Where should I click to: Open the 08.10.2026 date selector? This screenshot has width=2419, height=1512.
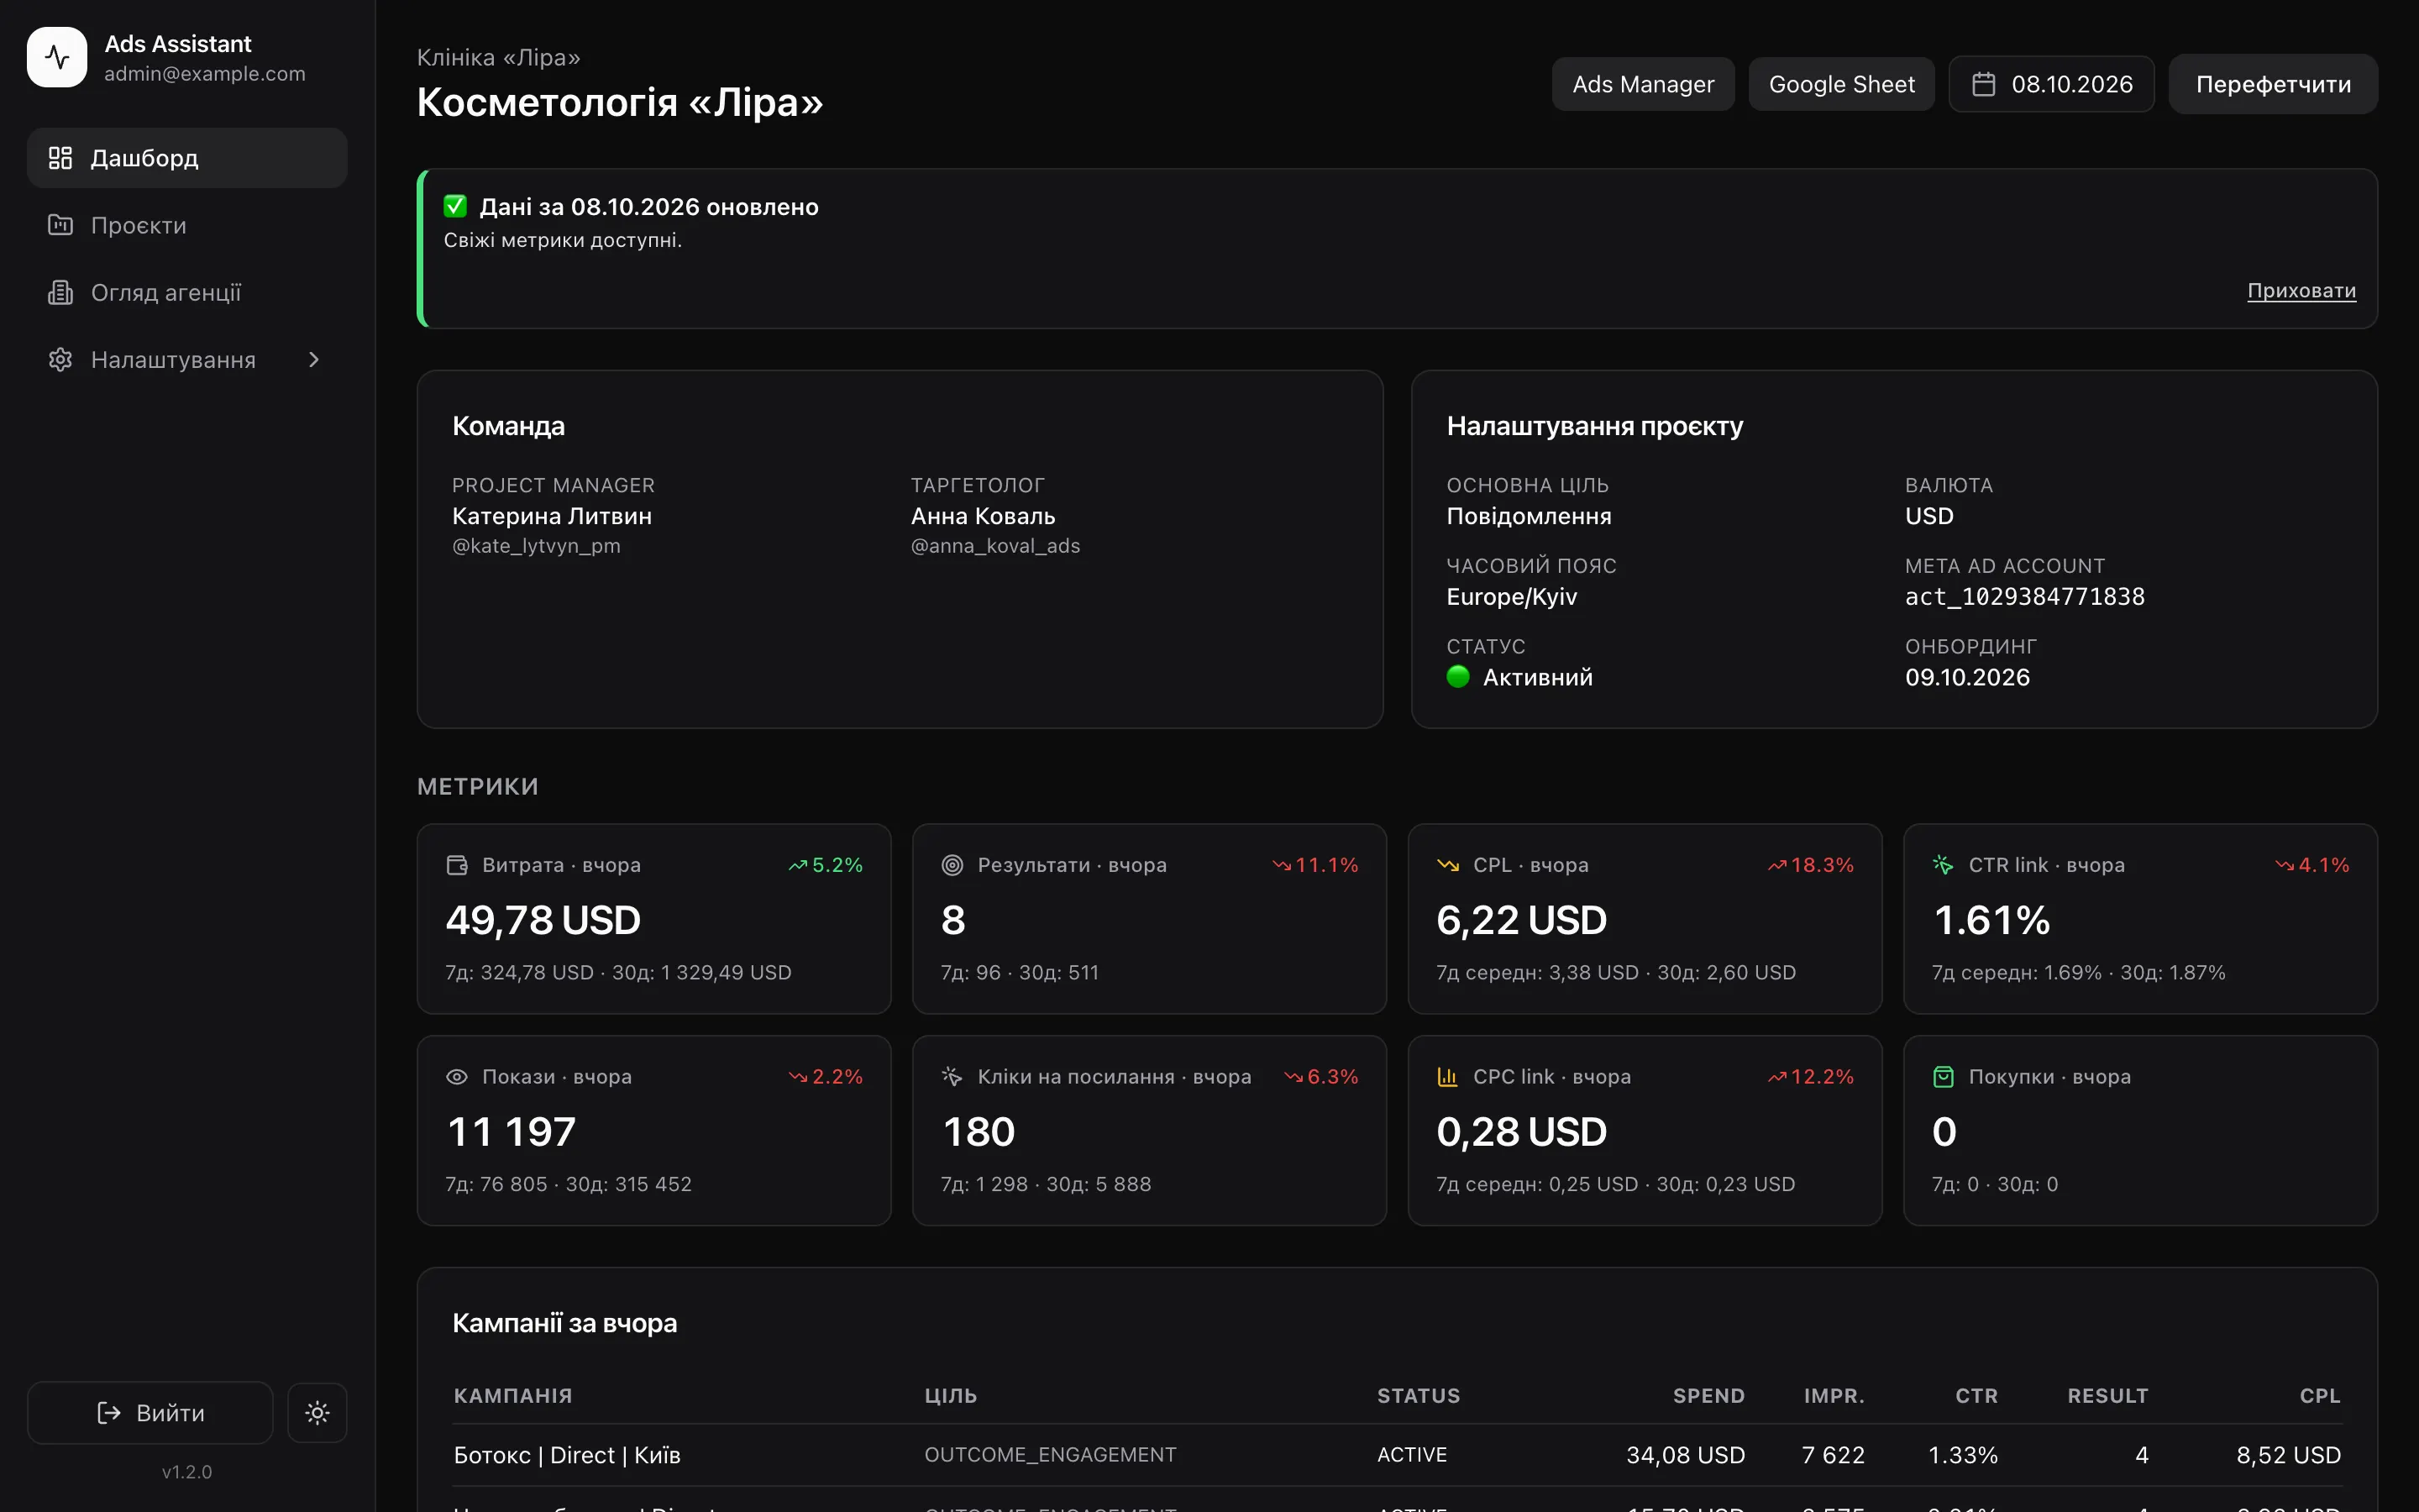[x=2051, y=84]
